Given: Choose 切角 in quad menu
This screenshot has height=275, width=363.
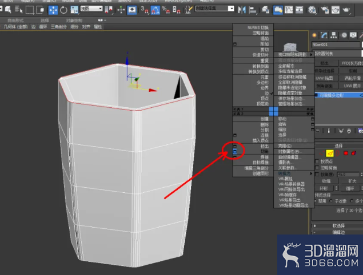Looking at the screenshot, I should pos(264,152).
